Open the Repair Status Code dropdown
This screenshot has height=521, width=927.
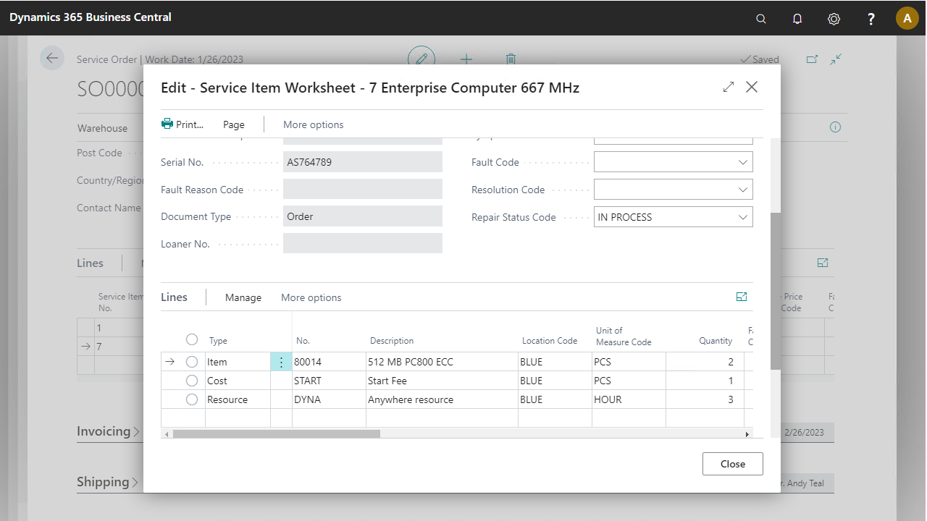742,217
